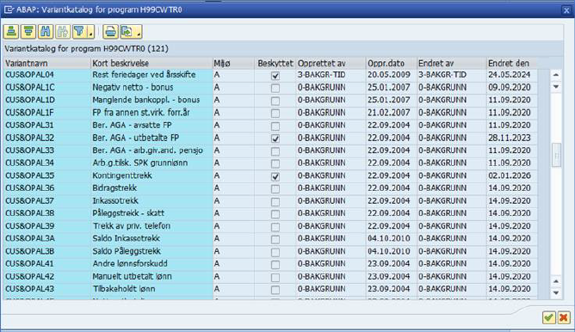The image size is (575, 332).
Task: Click the Set filter funnel icon
Action: [x=79, y=32]
